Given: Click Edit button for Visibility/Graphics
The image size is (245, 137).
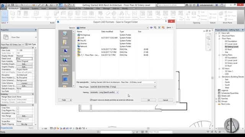Looking at the screenshot, I should pyautogui.click(x=24, y=64).
